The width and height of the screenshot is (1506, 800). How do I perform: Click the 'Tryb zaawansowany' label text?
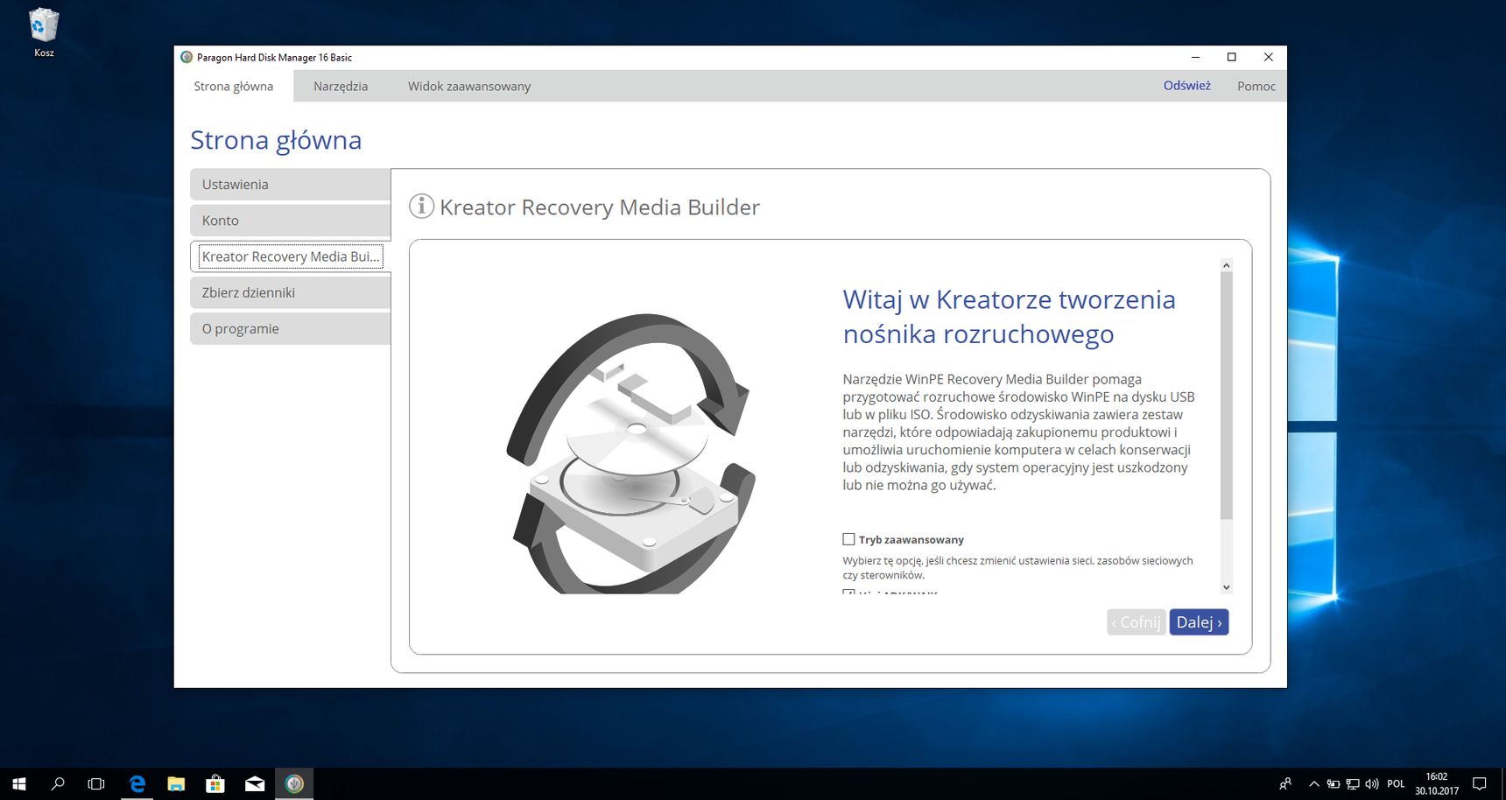click(911, 540)
